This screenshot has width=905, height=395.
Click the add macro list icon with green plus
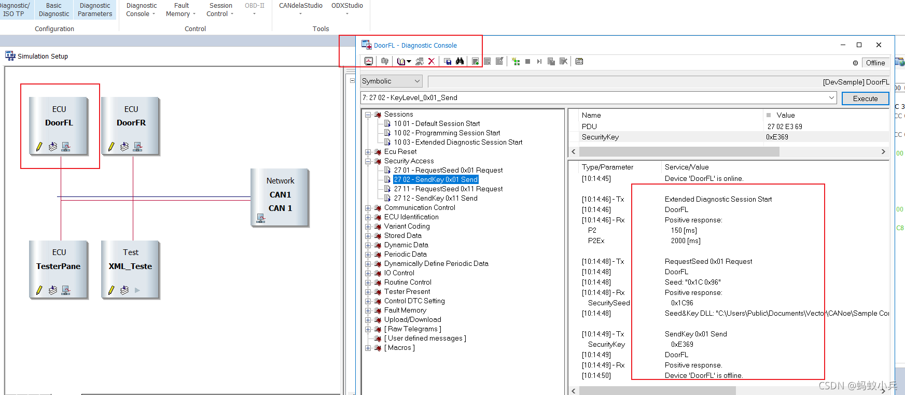tap(475, 61)
